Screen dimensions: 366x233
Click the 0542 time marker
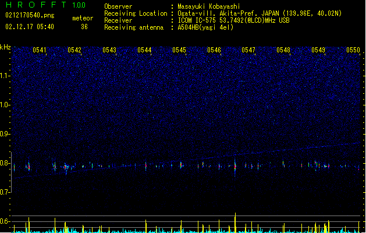[x=74, y=50]
